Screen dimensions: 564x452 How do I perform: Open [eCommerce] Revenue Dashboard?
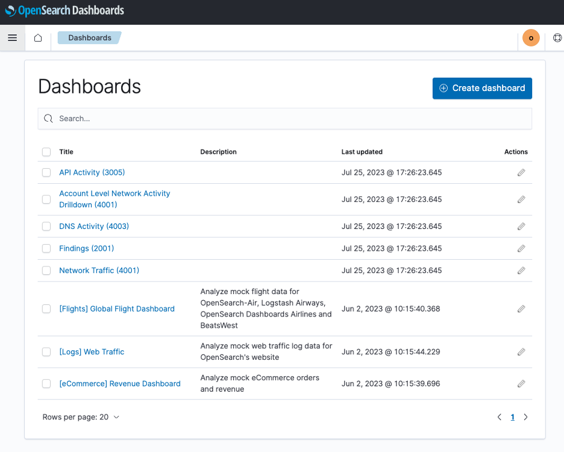120,384
